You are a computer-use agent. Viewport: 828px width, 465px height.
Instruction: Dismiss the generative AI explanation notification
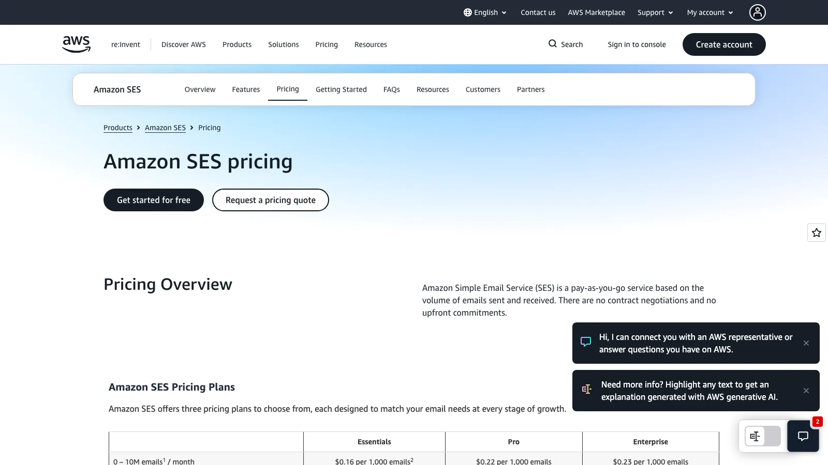806,391
